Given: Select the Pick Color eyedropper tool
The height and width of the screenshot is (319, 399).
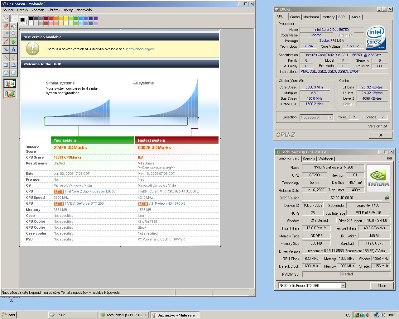Looking at the screenshot, I should click(x=6, y=34).
